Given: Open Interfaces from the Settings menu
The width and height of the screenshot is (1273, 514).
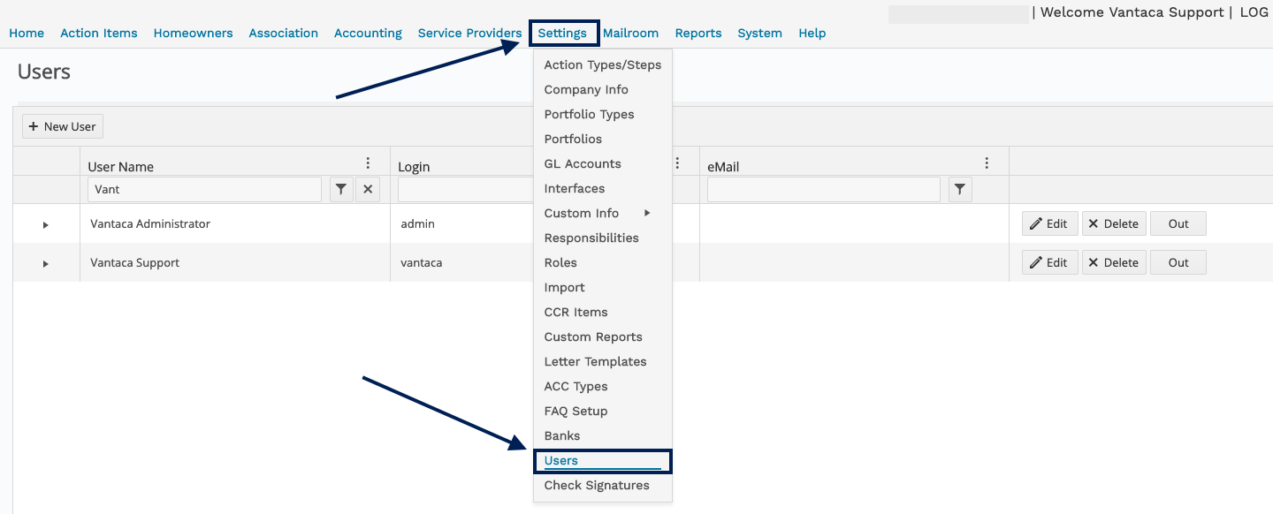Looking at the screenshot, I should 575,188.
